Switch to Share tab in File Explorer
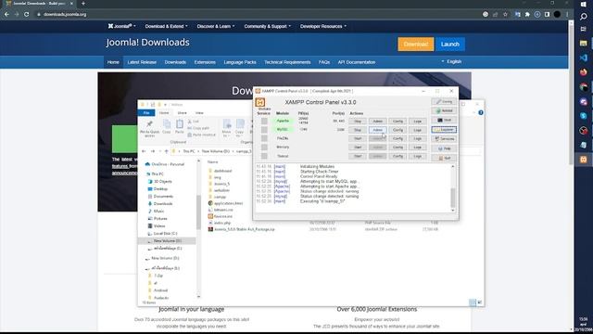593x334 pixels. (x=182, y=113)
